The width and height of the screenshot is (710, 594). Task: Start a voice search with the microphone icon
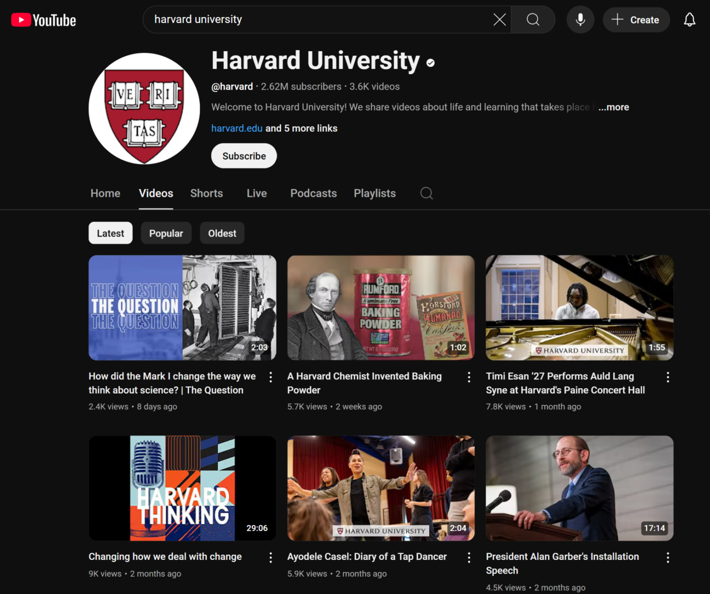point(580,19)
